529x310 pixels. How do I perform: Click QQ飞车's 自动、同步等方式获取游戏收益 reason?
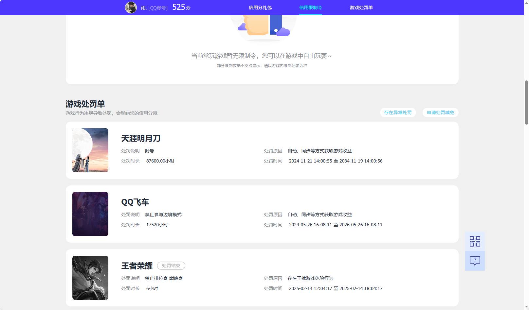click(x=319, y=215)
